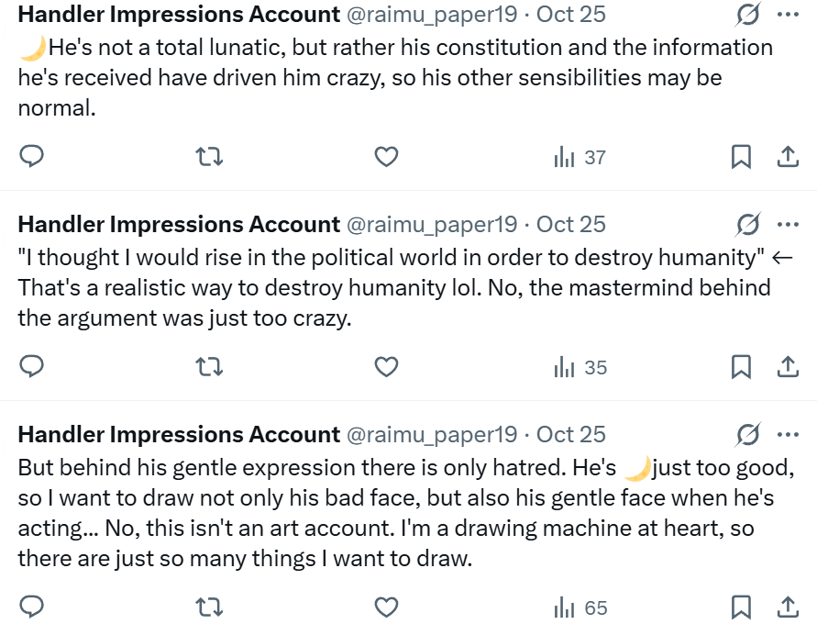Viewport: 817px width, 635px height.
Task: Open more options on gentle expression tweet
Action: tap(787, 434)
